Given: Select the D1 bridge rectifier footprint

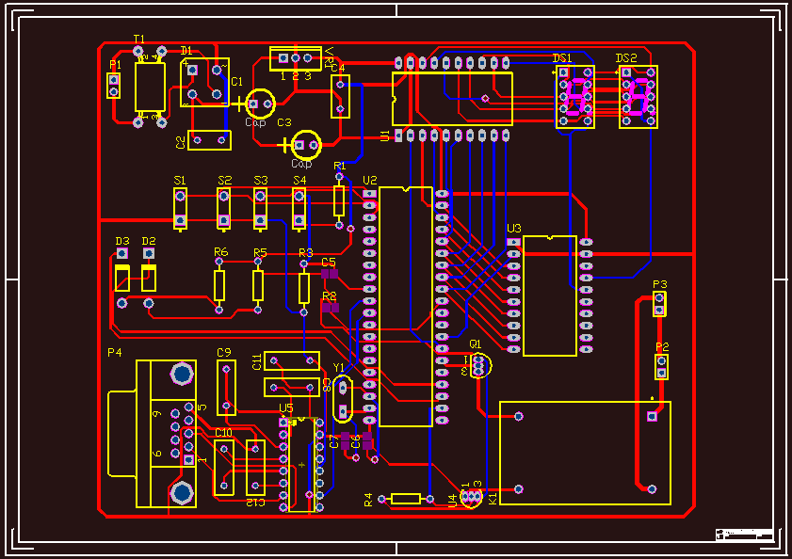Looking at the screenshot, I should (x=204, y=82).
